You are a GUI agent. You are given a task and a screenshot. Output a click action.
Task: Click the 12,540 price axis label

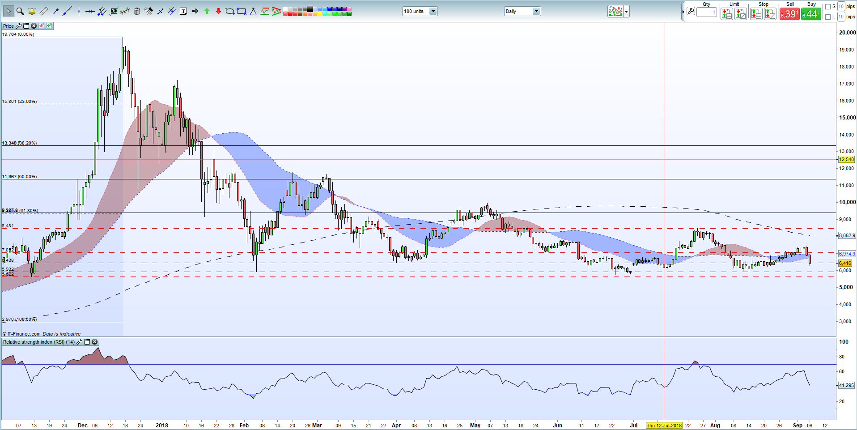(846, 159)
